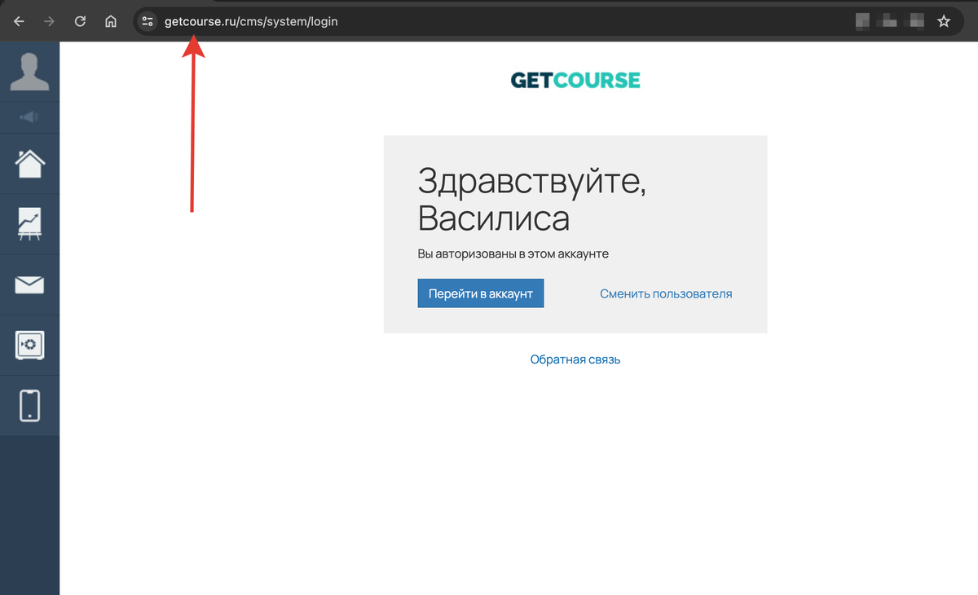Open the safe (finances) icon in the sidebar

pos(30,345)
